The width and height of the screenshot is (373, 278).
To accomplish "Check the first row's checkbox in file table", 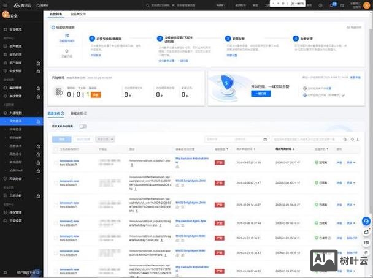I will pos(55,162).
